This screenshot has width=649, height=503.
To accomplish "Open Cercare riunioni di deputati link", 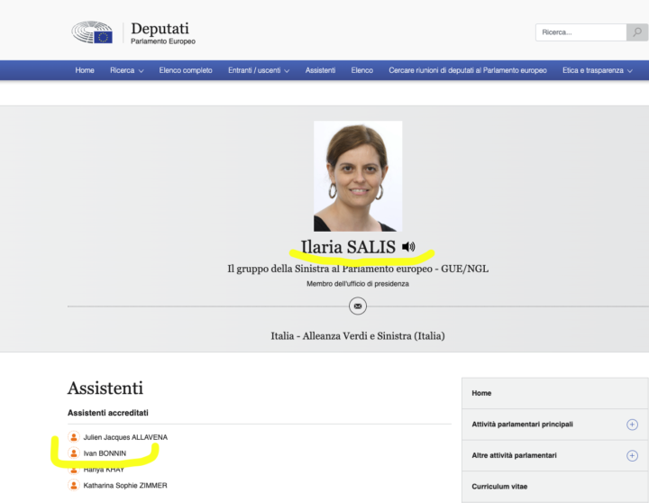I will tap(467, 70).
